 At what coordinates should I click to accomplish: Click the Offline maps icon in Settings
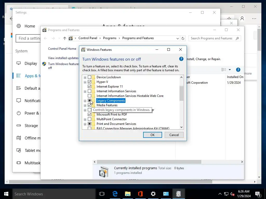(x=19, y=138)
